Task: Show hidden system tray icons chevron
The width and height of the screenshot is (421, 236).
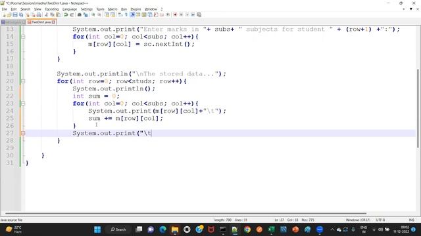Action: pos(332,229)
